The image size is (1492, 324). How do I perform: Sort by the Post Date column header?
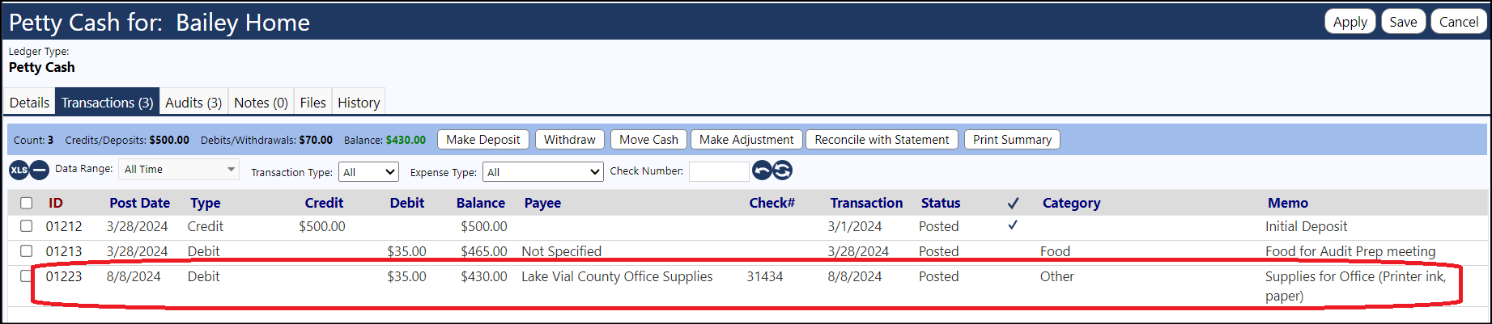(140, 203)
